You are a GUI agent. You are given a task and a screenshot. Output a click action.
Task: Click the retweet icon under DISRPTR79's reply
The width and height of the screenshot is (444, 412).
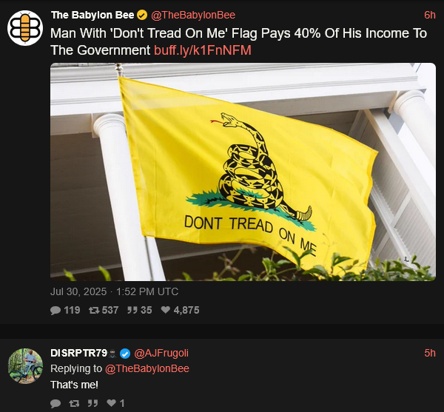point(74,403)
